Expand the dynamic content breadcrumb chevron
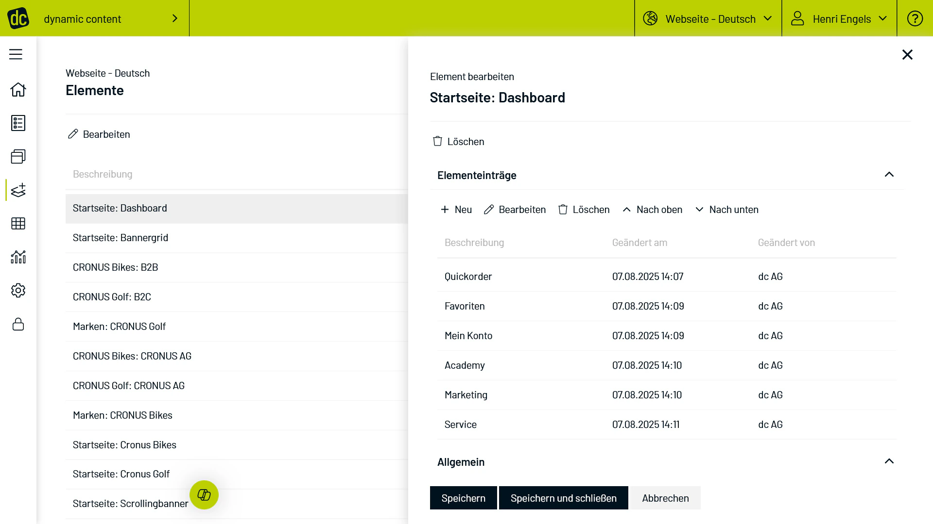The height and width of the screenshot is (524, 933). tap(175, 18)
